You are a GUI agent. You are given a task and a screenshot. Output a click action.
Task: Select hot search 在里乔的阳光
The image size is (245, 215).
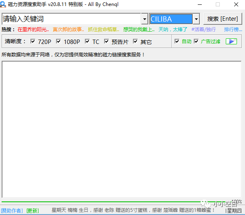[x=33, y=30]
